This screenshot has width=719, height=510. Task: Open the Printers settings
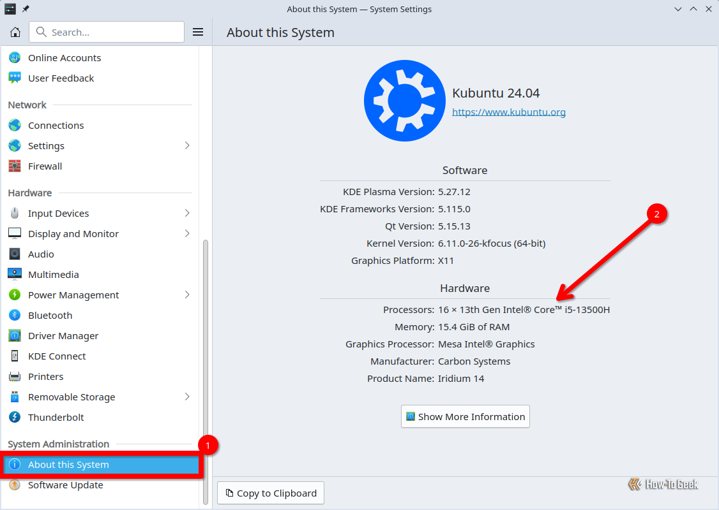[x=47, y=376]
